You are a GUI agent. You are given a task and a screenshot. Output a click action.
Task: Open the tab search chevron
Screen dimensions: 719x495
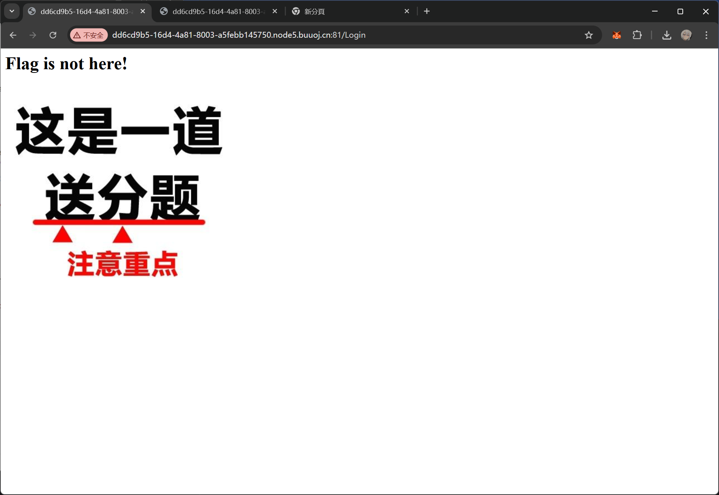(11, 11)
